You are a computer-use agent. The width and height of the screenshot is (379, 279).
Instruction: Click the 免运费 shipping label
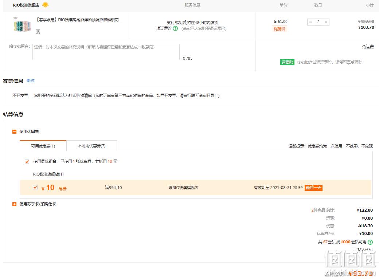[368, 47]
